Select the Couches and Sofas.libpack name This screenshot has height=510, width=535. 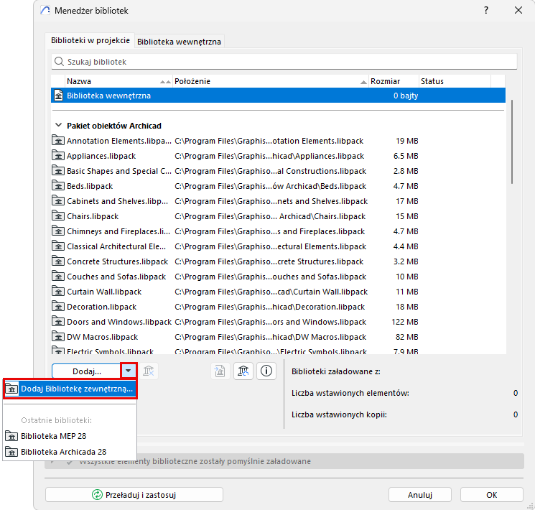coord(116,277)
